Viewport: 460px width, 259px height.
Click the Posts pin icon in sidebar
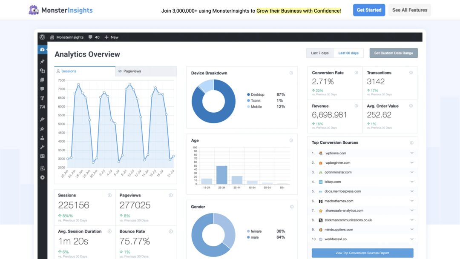(42, 62)
